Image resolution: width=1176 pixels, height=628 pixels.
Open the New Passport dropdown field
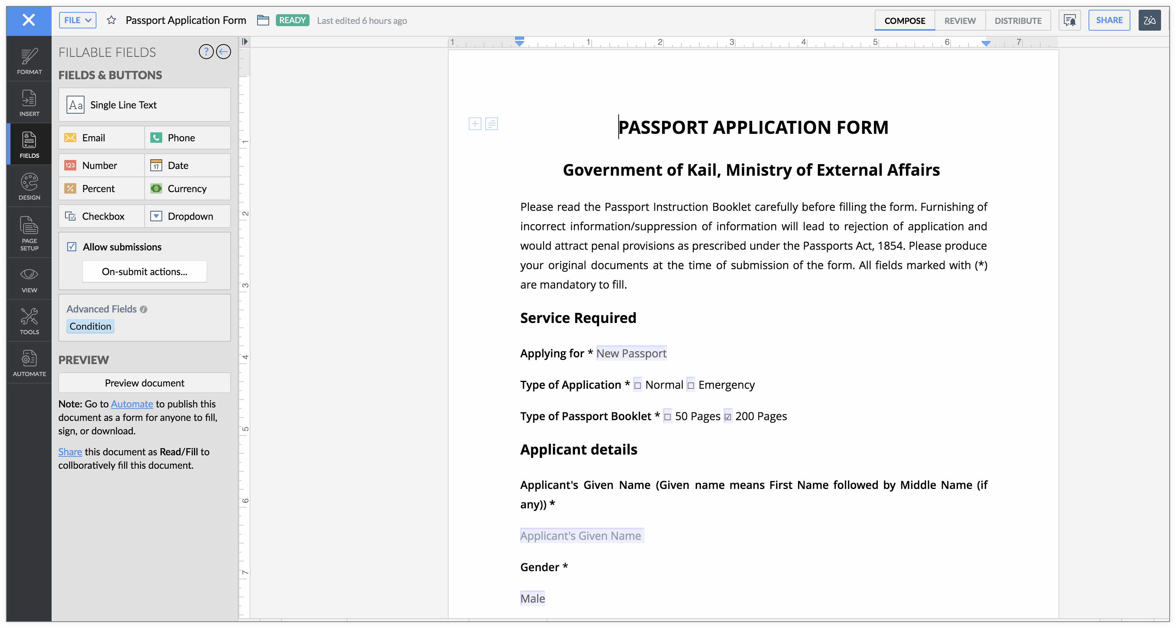(x=631, y=353)
